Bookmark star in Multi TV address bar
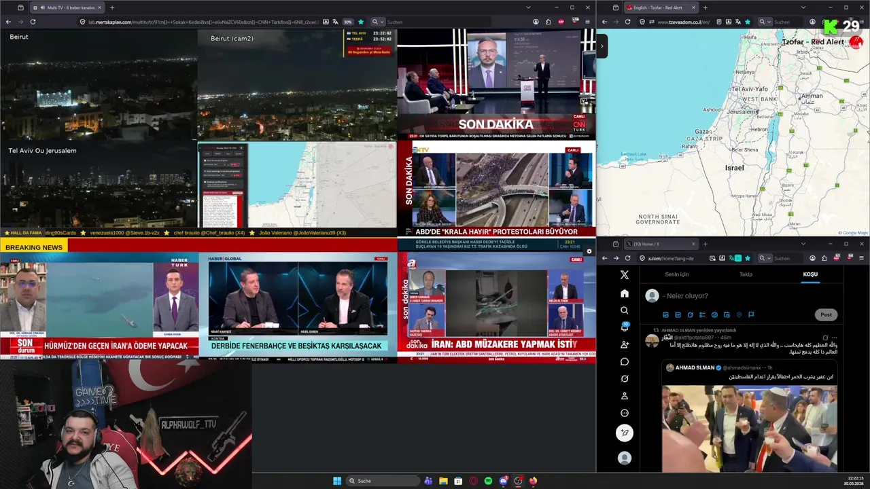Image resolution: width=870 pixels, height=489 pixels. (361, 22)
